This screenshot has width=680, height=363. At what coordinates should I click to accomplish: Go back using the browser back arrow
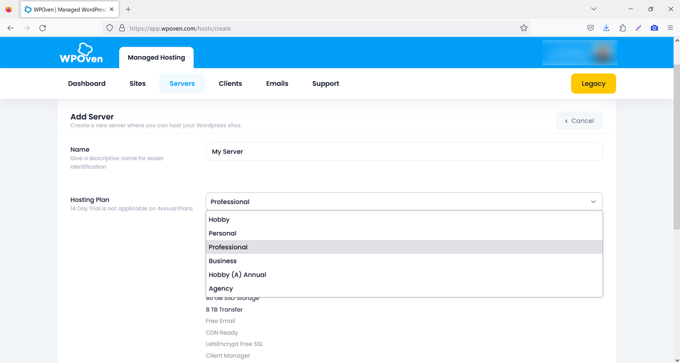(11, 28)
